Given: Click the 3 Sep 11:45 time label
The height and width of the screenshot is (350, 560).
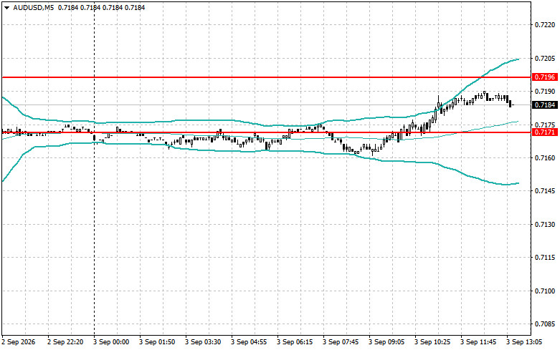Looking at the screenshot, I should coord(478,342).
